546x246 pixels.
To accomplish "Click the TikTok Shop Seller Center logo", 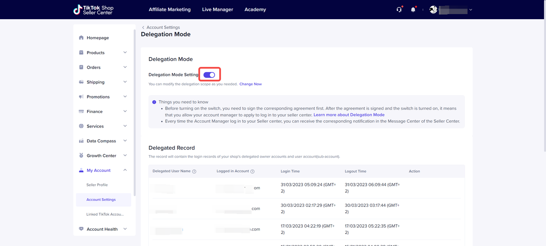I will [x=93, y=10].
